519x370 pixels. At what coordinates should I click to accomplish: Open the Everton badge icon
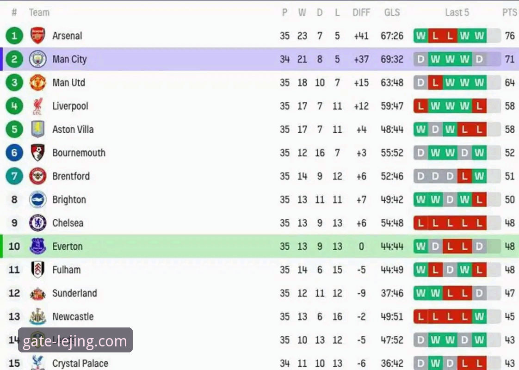pyautogui.click(x=37, y=246)
